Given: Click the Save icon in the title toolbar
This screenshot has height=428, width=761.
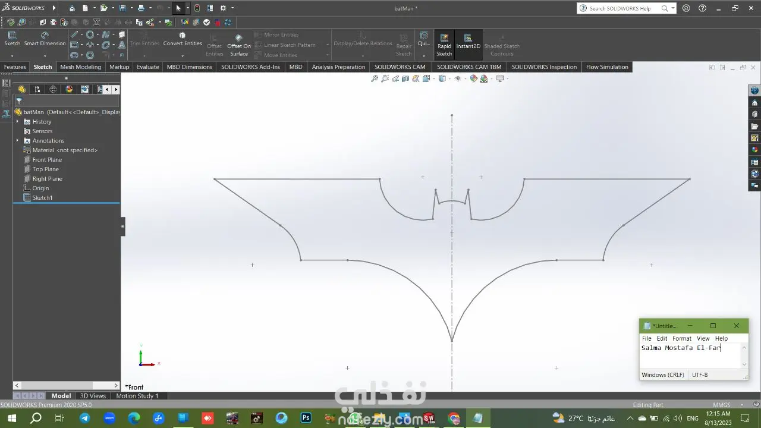Looking at the screenshot, I should pos(124,8).
